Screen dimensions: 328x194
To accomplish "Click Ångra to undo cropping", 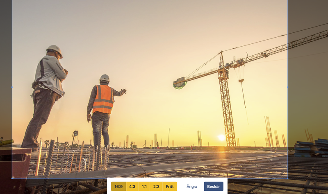I will coord(192,187).
